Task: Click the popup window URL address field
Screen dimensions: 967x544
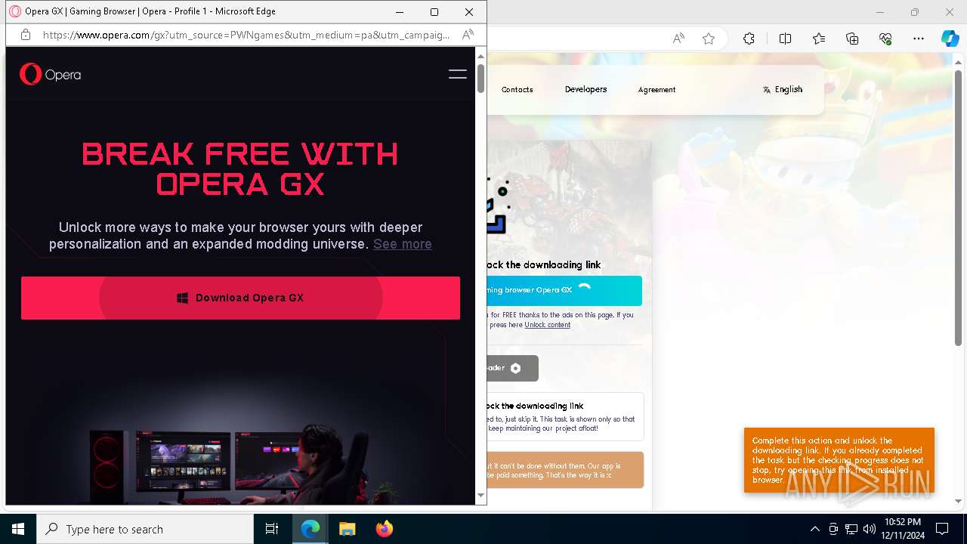Action: coord(246,35)
